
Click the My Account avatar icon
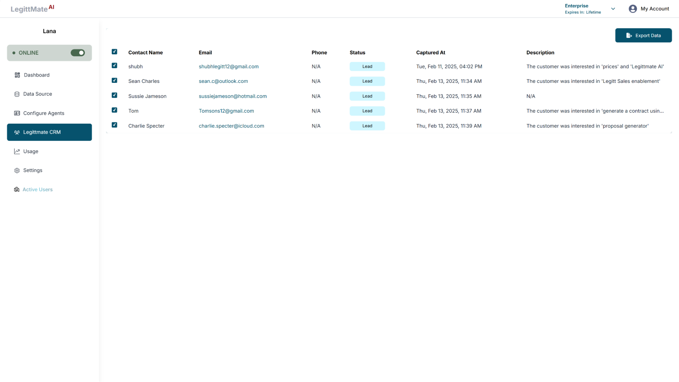coord(632,9)
